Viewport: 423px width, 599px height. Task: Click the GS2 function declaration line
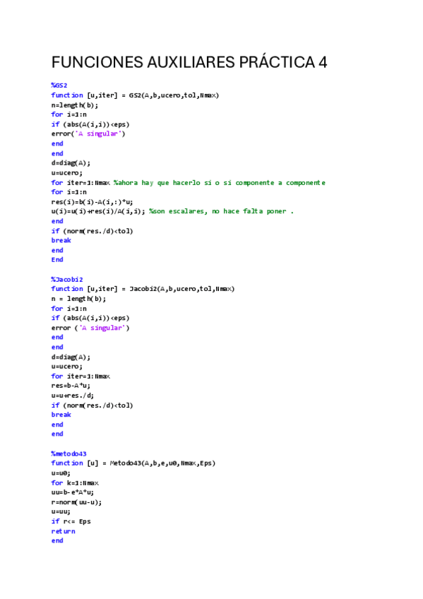click(135, 95)
